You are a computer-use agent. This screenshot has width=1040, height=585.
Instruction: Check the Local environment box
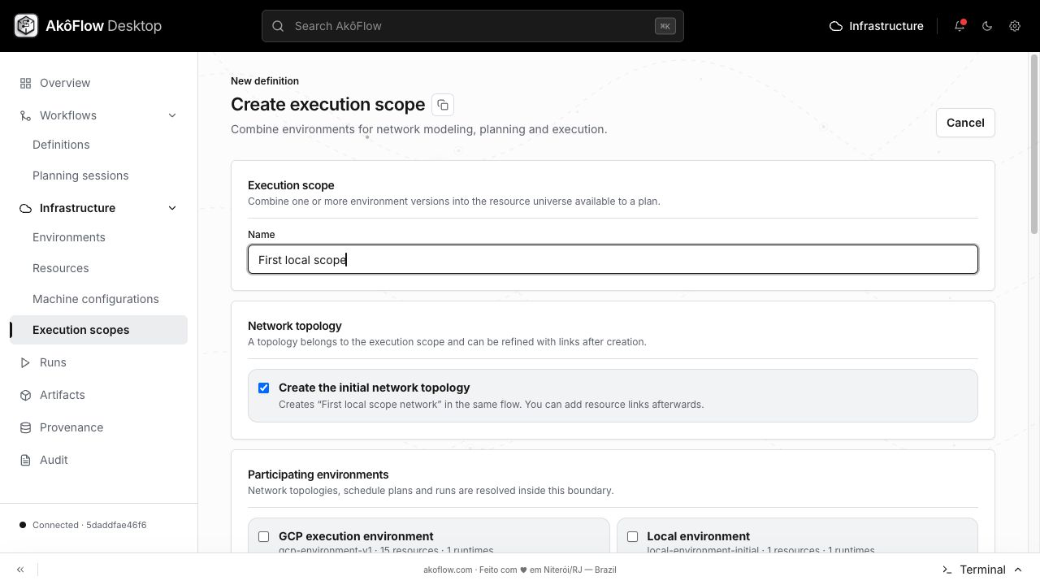point(632,536)
